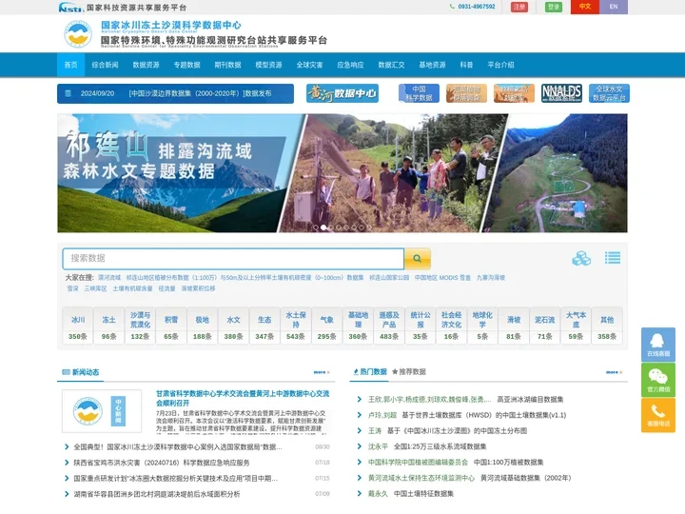Switch language to 中文

[x=584, y=7]
